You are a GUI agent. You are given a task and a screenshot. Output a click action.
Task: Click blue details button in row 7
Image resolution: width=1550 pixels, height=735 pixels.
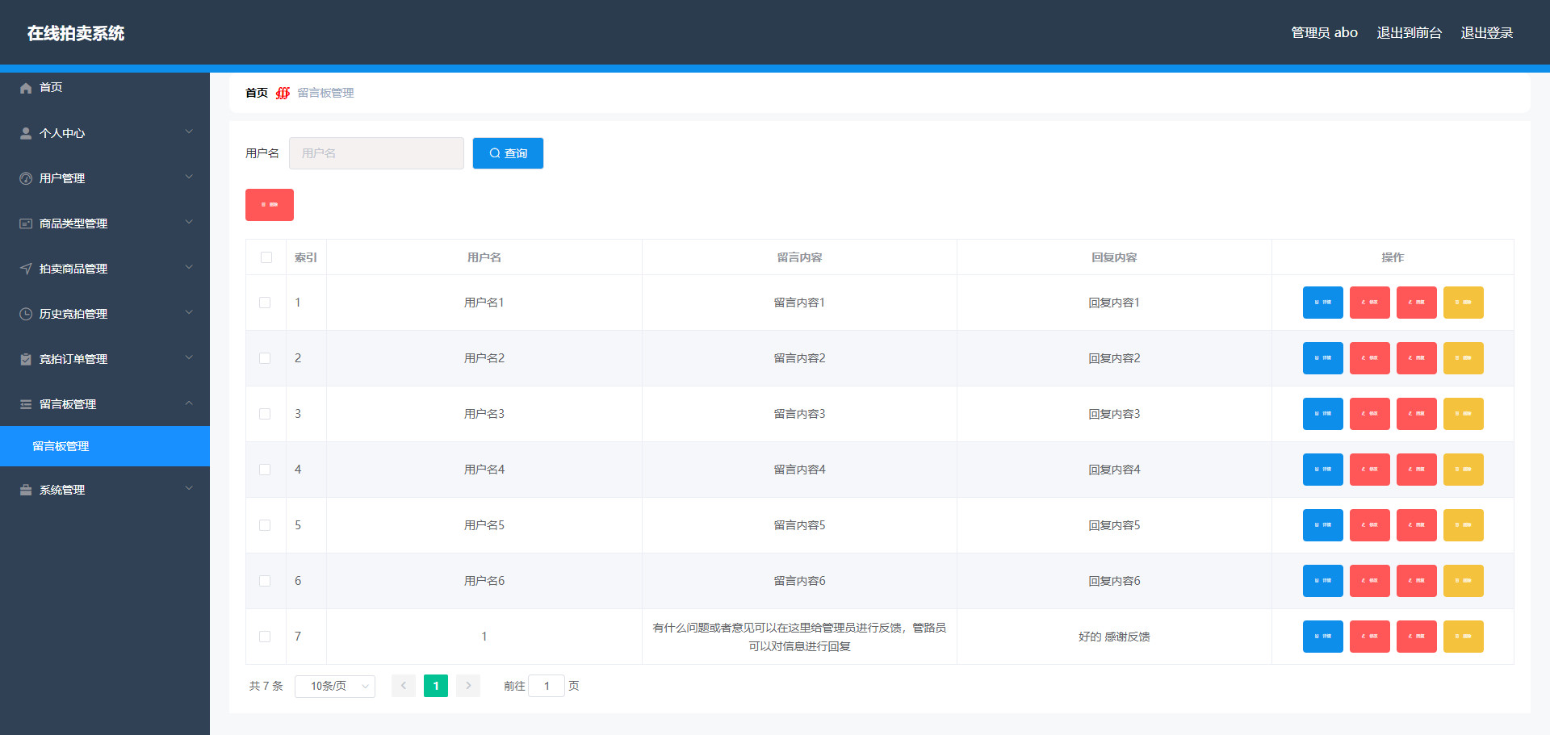click(x=1322, y=637)
